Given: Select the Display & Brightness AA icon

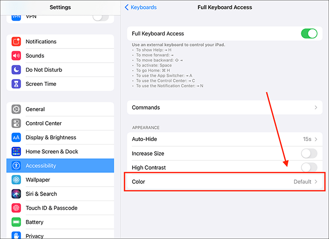Looking at the screenshot, I should point(16,137).
